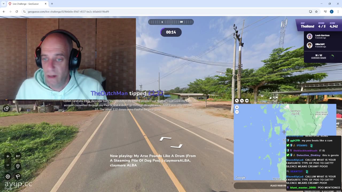Click the Chrome back button

(x=4, y=11)
